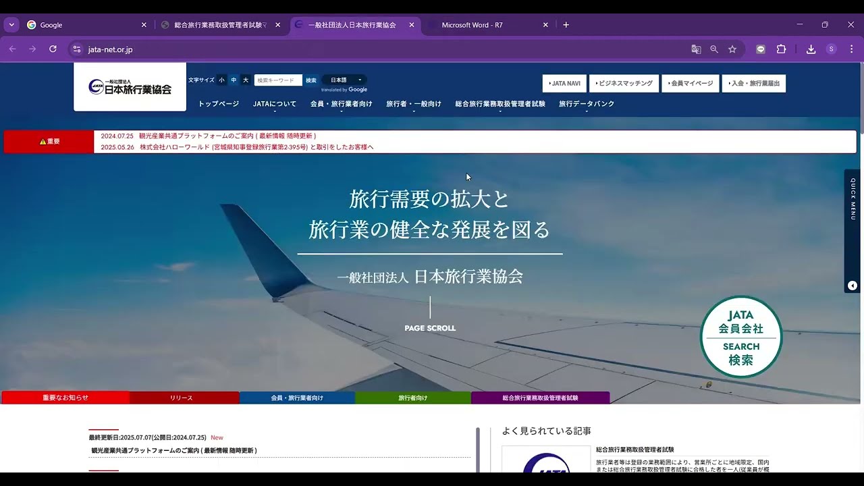
Task: Open new tab with plus icon
Action: coord(566,25)
